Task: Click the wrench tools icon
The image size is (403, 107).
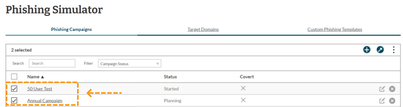Action: coord(380,50)
